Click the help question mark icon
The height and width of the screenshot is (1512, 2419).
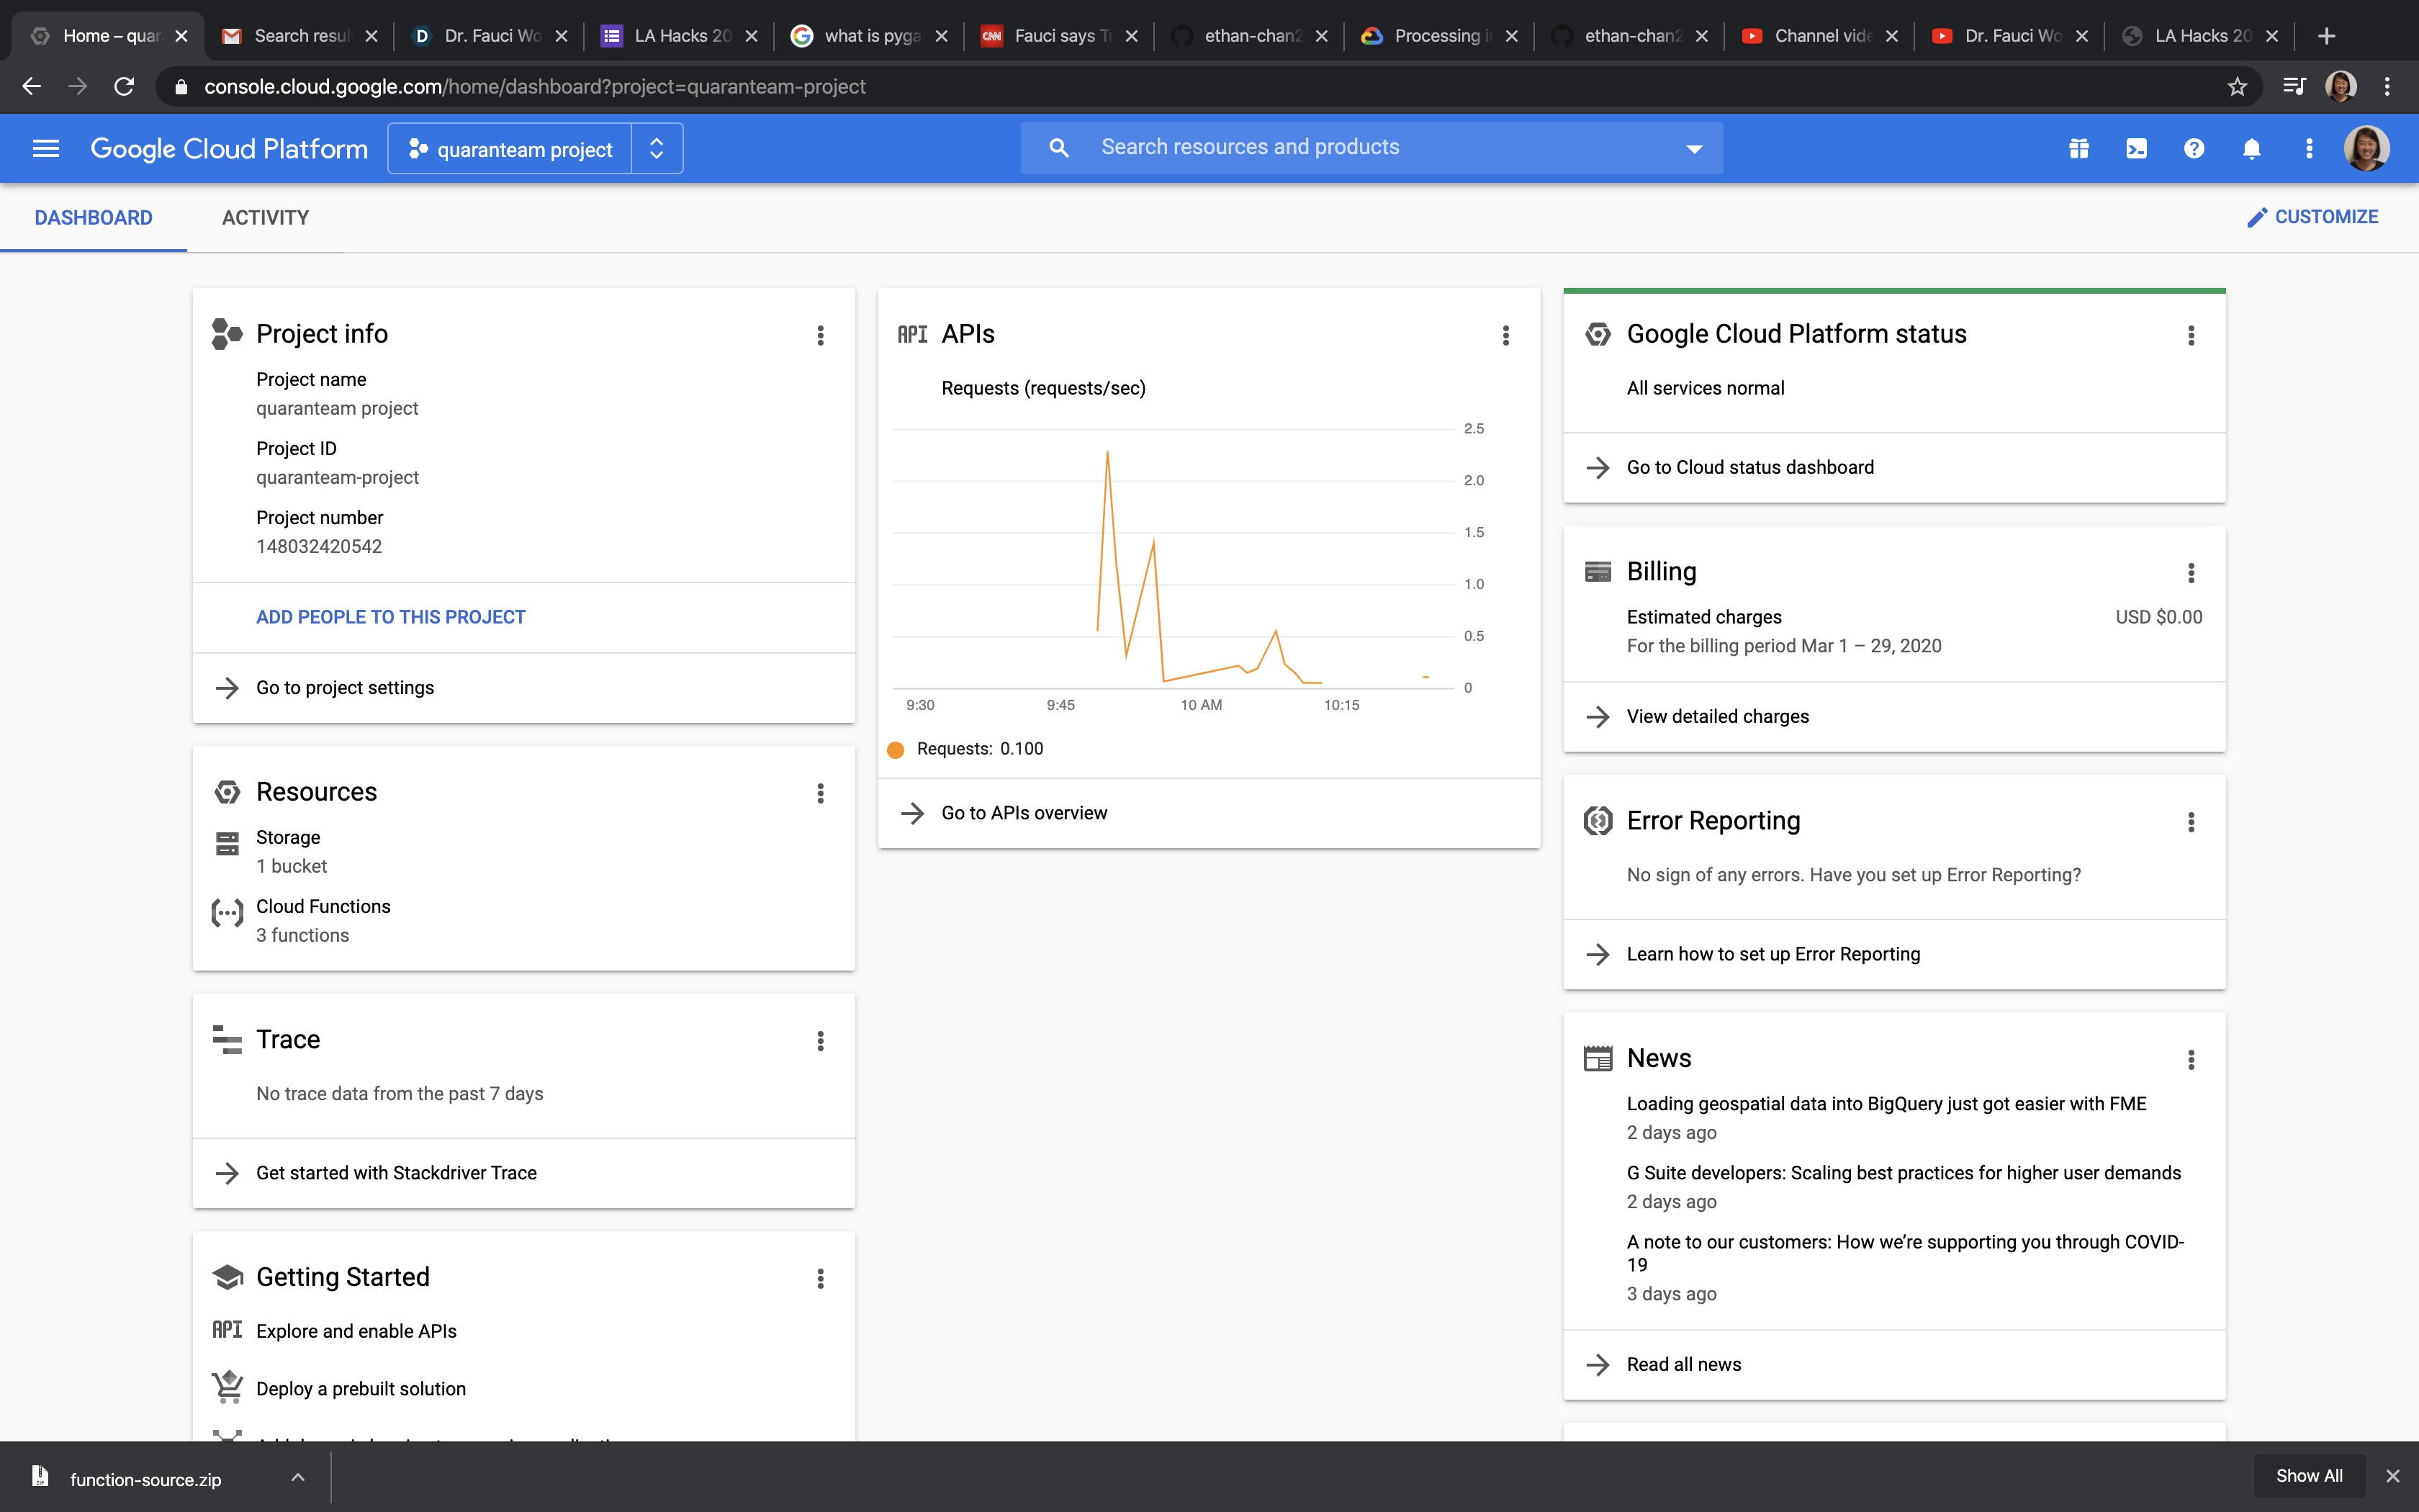click(2194, 148)
